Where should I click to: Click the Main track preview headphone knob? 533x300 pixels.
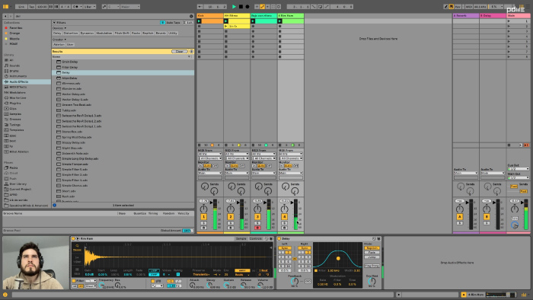515,225
